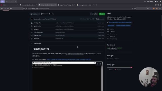View the 302 forks link

pyautogui.click(x=111, y=36)
